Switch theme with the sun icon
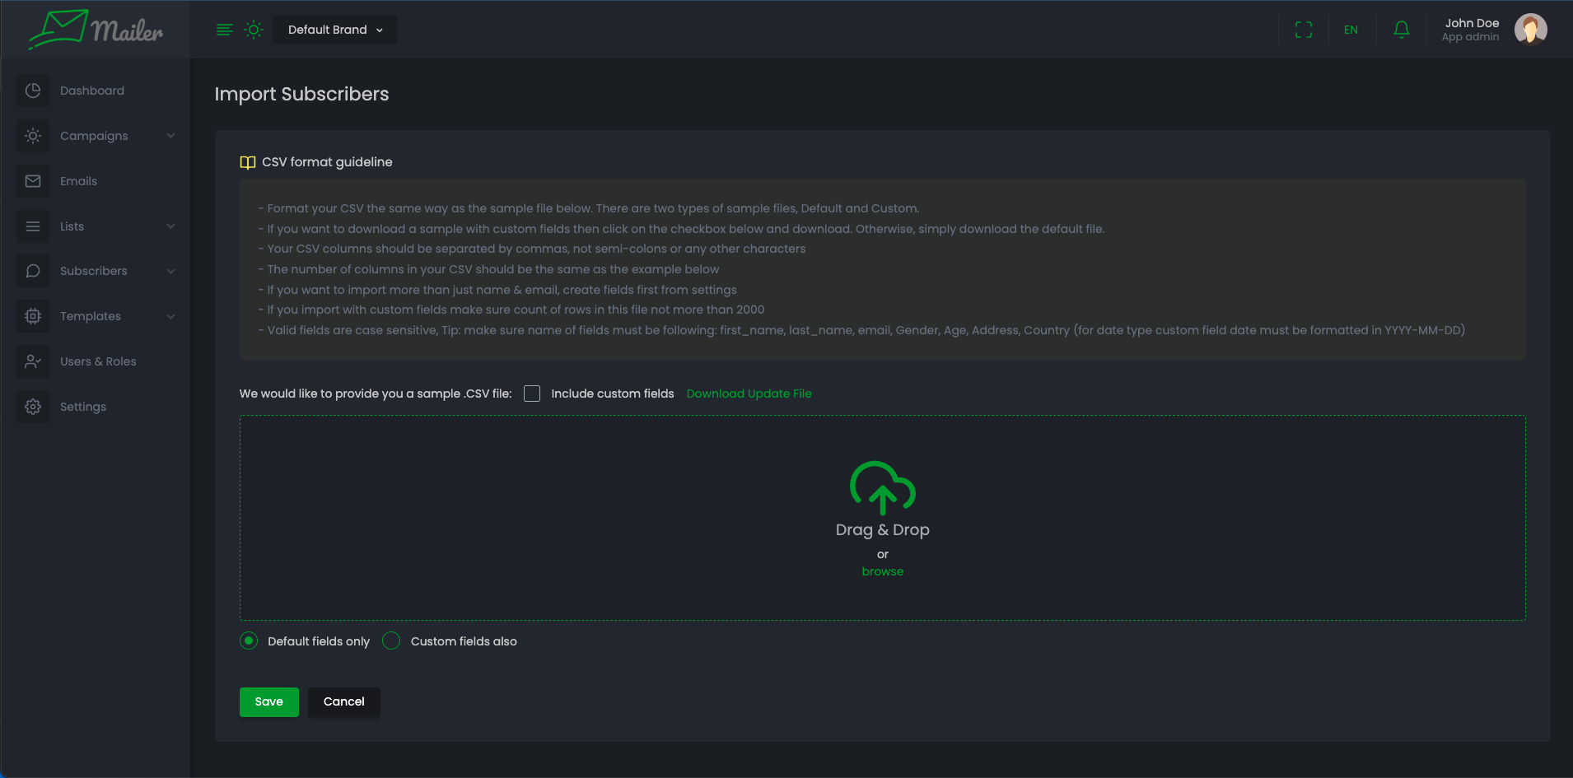1573x778 pixels. (254, 30)
